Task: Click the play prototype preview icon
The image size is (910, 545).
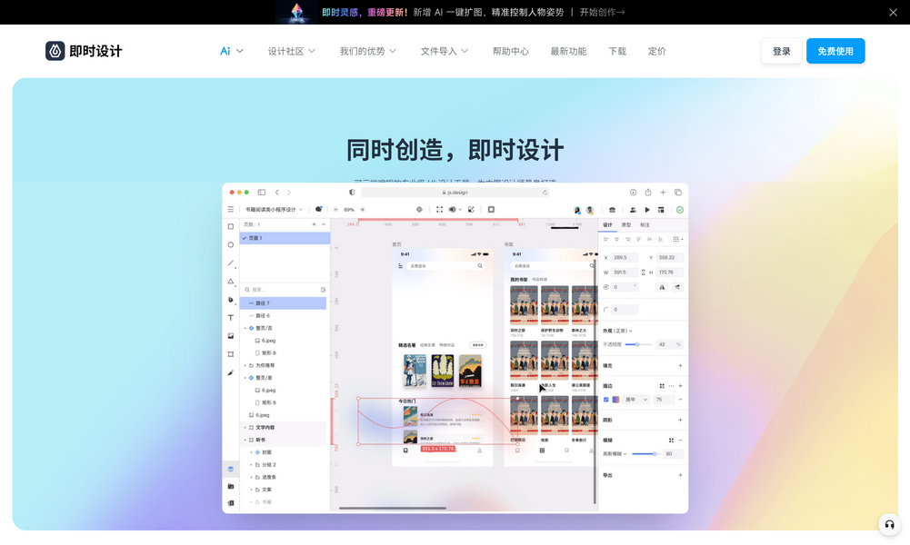Action: (x=647, y=210)
